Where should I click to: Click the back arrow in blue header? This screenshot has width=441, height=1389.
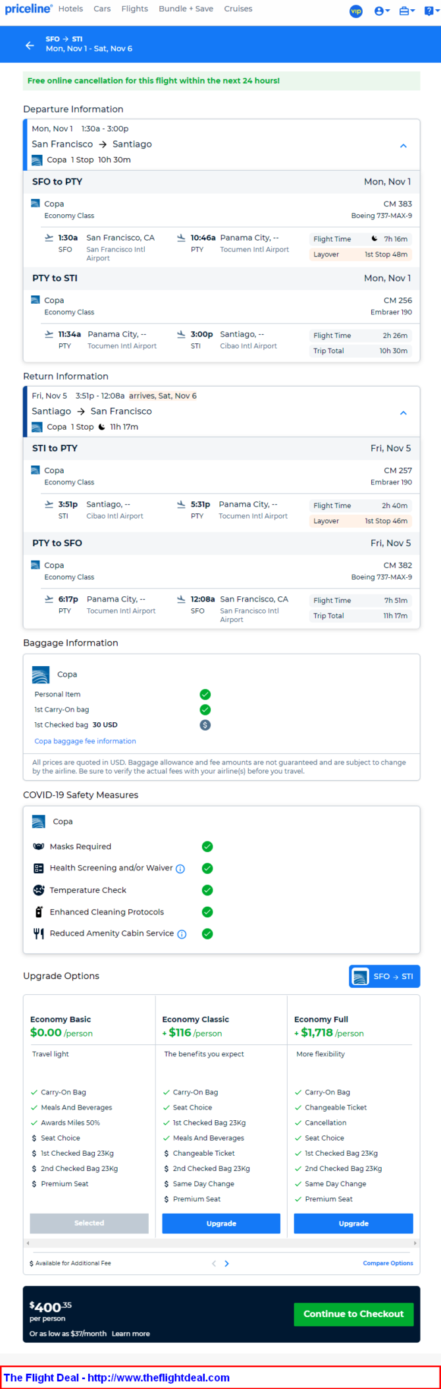tap(30, 45)
